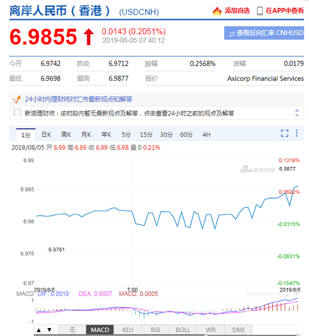
Task: Click the checkmark trend icon near advisor headline
Action: click(16, 99)
